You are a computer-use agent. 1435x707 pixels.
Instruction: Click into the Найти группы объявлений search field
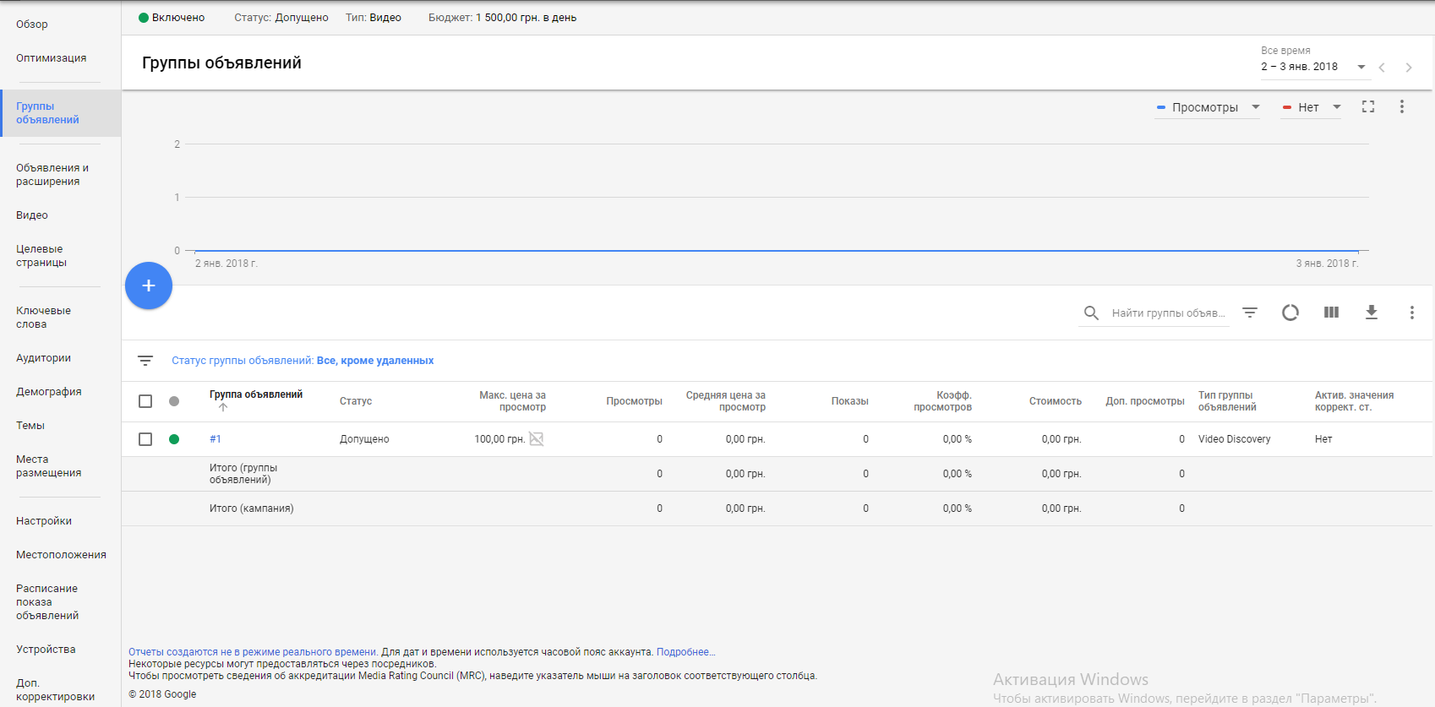[1169, 313]
